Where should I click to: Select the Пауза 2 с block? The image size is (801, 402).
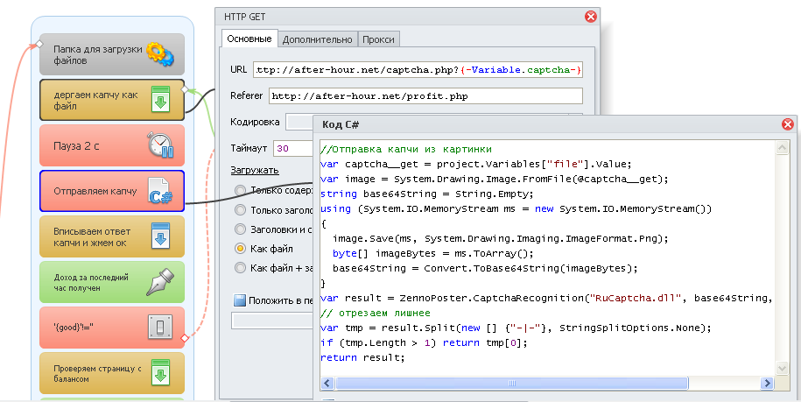[x=112, y=145]
